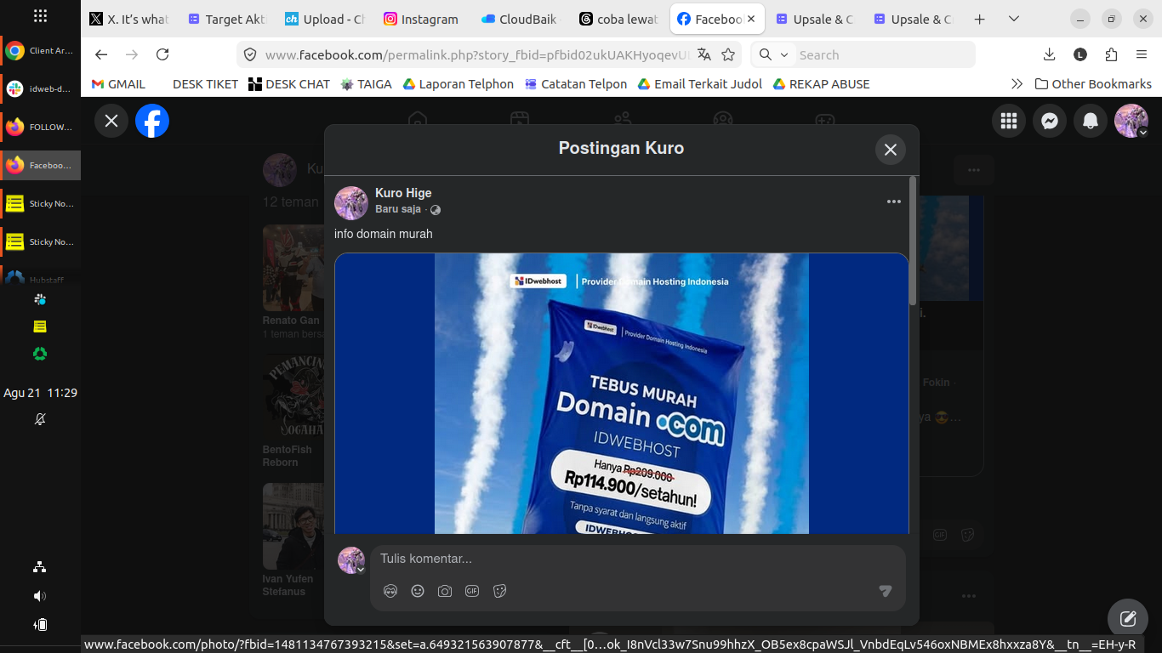Go back to the previous page
Screen dimensions: 1162x653
click(101, 54)
